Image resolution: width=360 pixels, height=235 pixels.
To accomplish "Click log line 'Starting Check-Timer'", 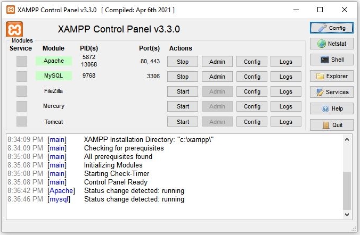I will (x=117, y=173).
